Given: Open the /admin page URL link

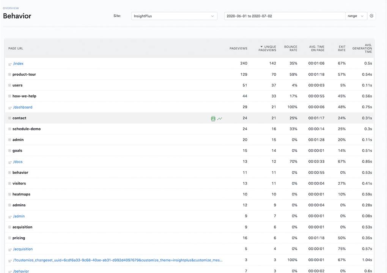Looking at the screenshot, I should point(19,216).
